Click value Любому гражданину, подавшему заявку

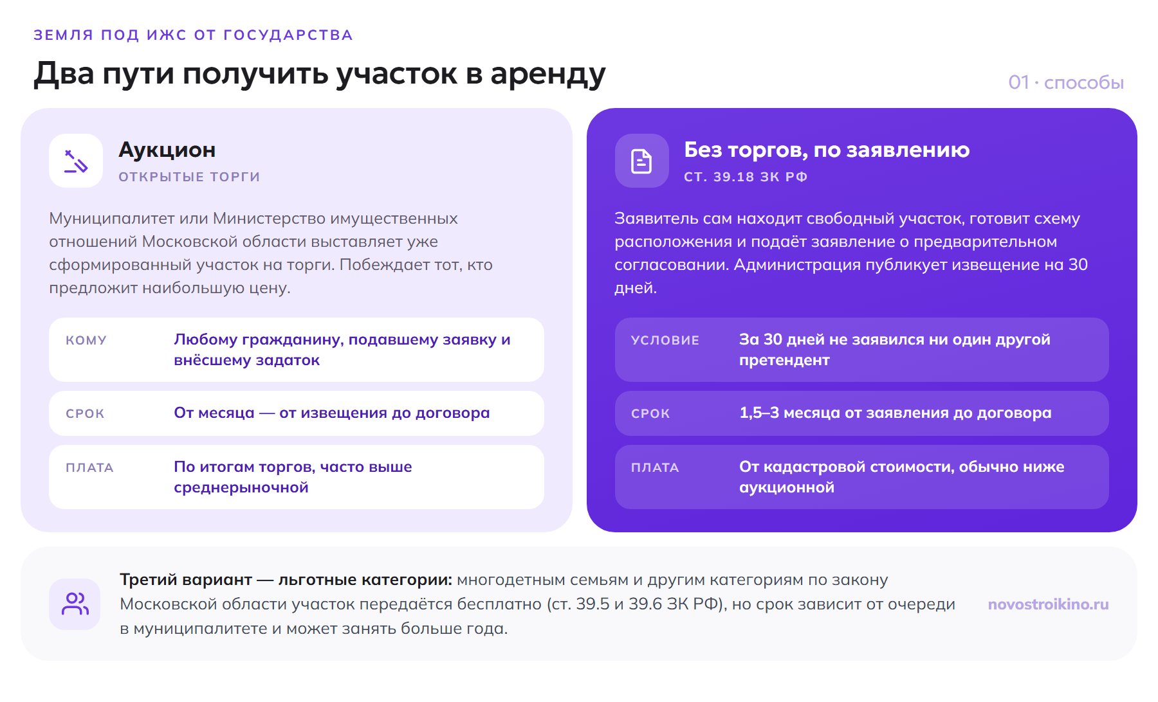[x=342, y=350]
